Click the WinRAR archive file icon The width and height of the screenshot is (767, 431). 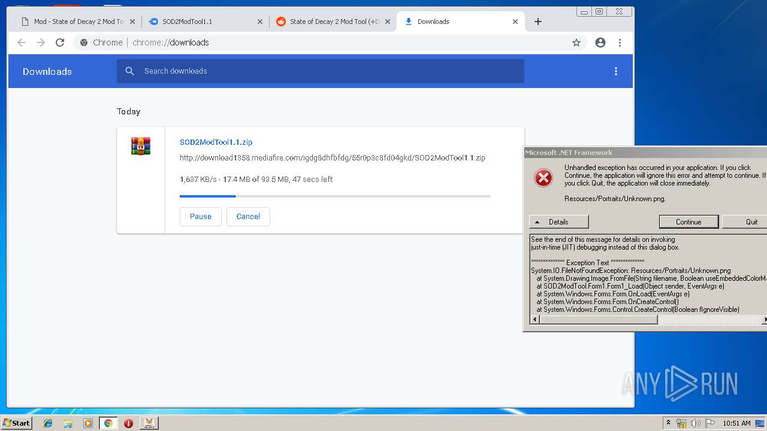pos(141,146)
